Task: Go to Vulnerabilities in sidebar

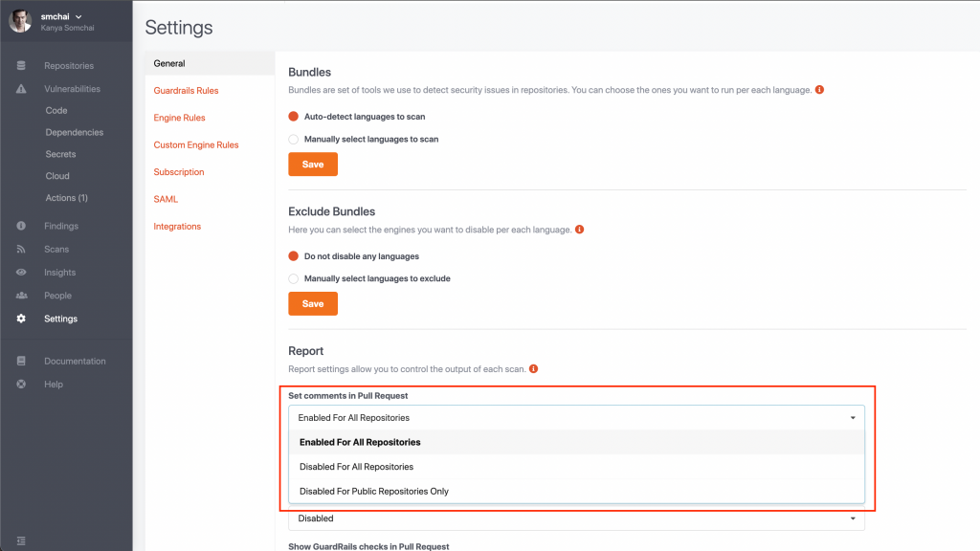Action: tap(72, 89)
